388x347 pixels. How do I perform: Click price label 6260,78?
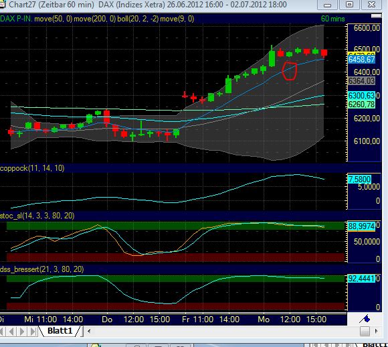tap(361, 105)
